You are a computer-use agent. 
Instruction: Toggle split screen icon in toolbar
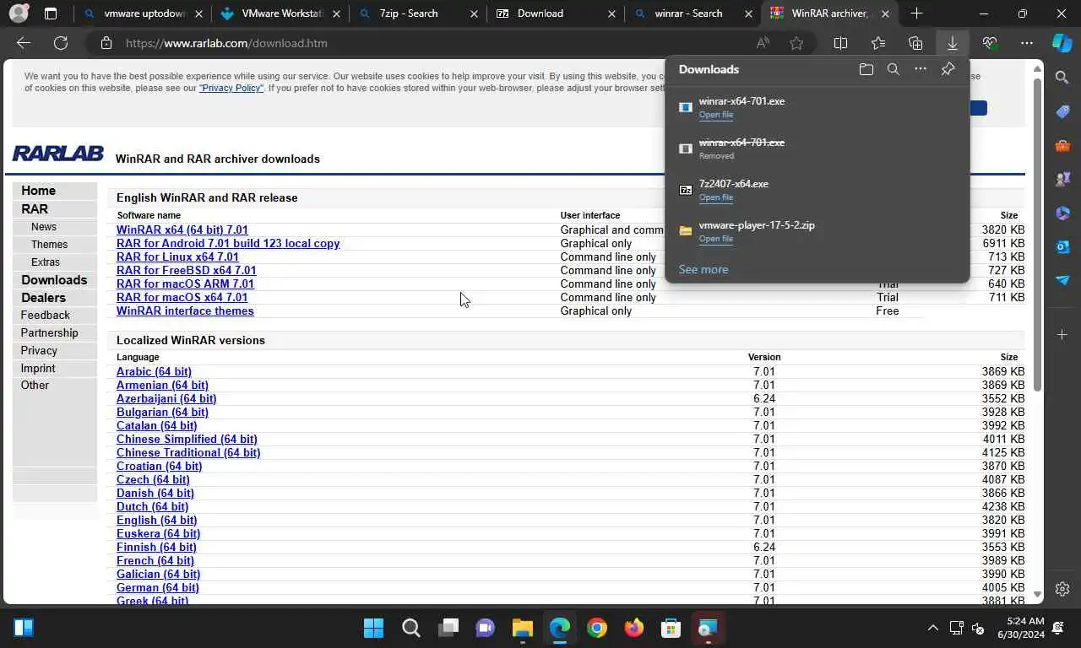pos(840,43)
